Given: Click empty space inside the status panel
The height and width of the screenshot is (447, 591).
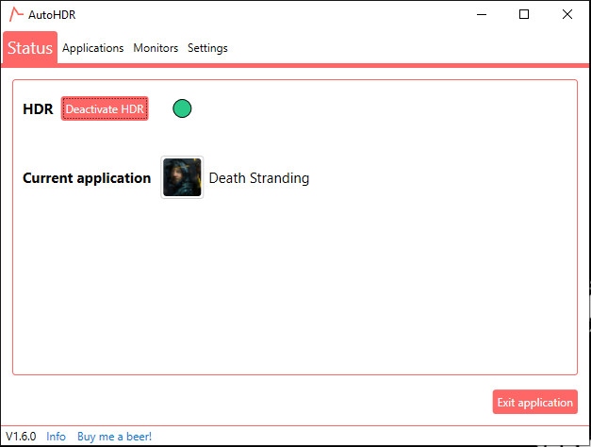Looking at the screenshot, I should point(377,283).
